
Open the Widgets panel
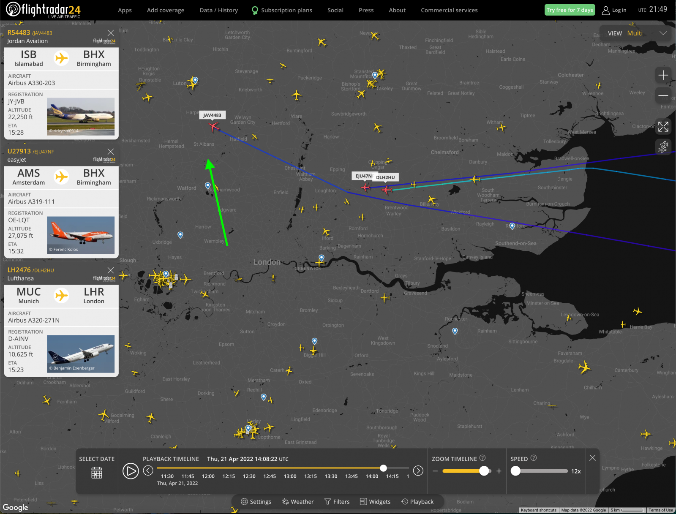[375, 502]
